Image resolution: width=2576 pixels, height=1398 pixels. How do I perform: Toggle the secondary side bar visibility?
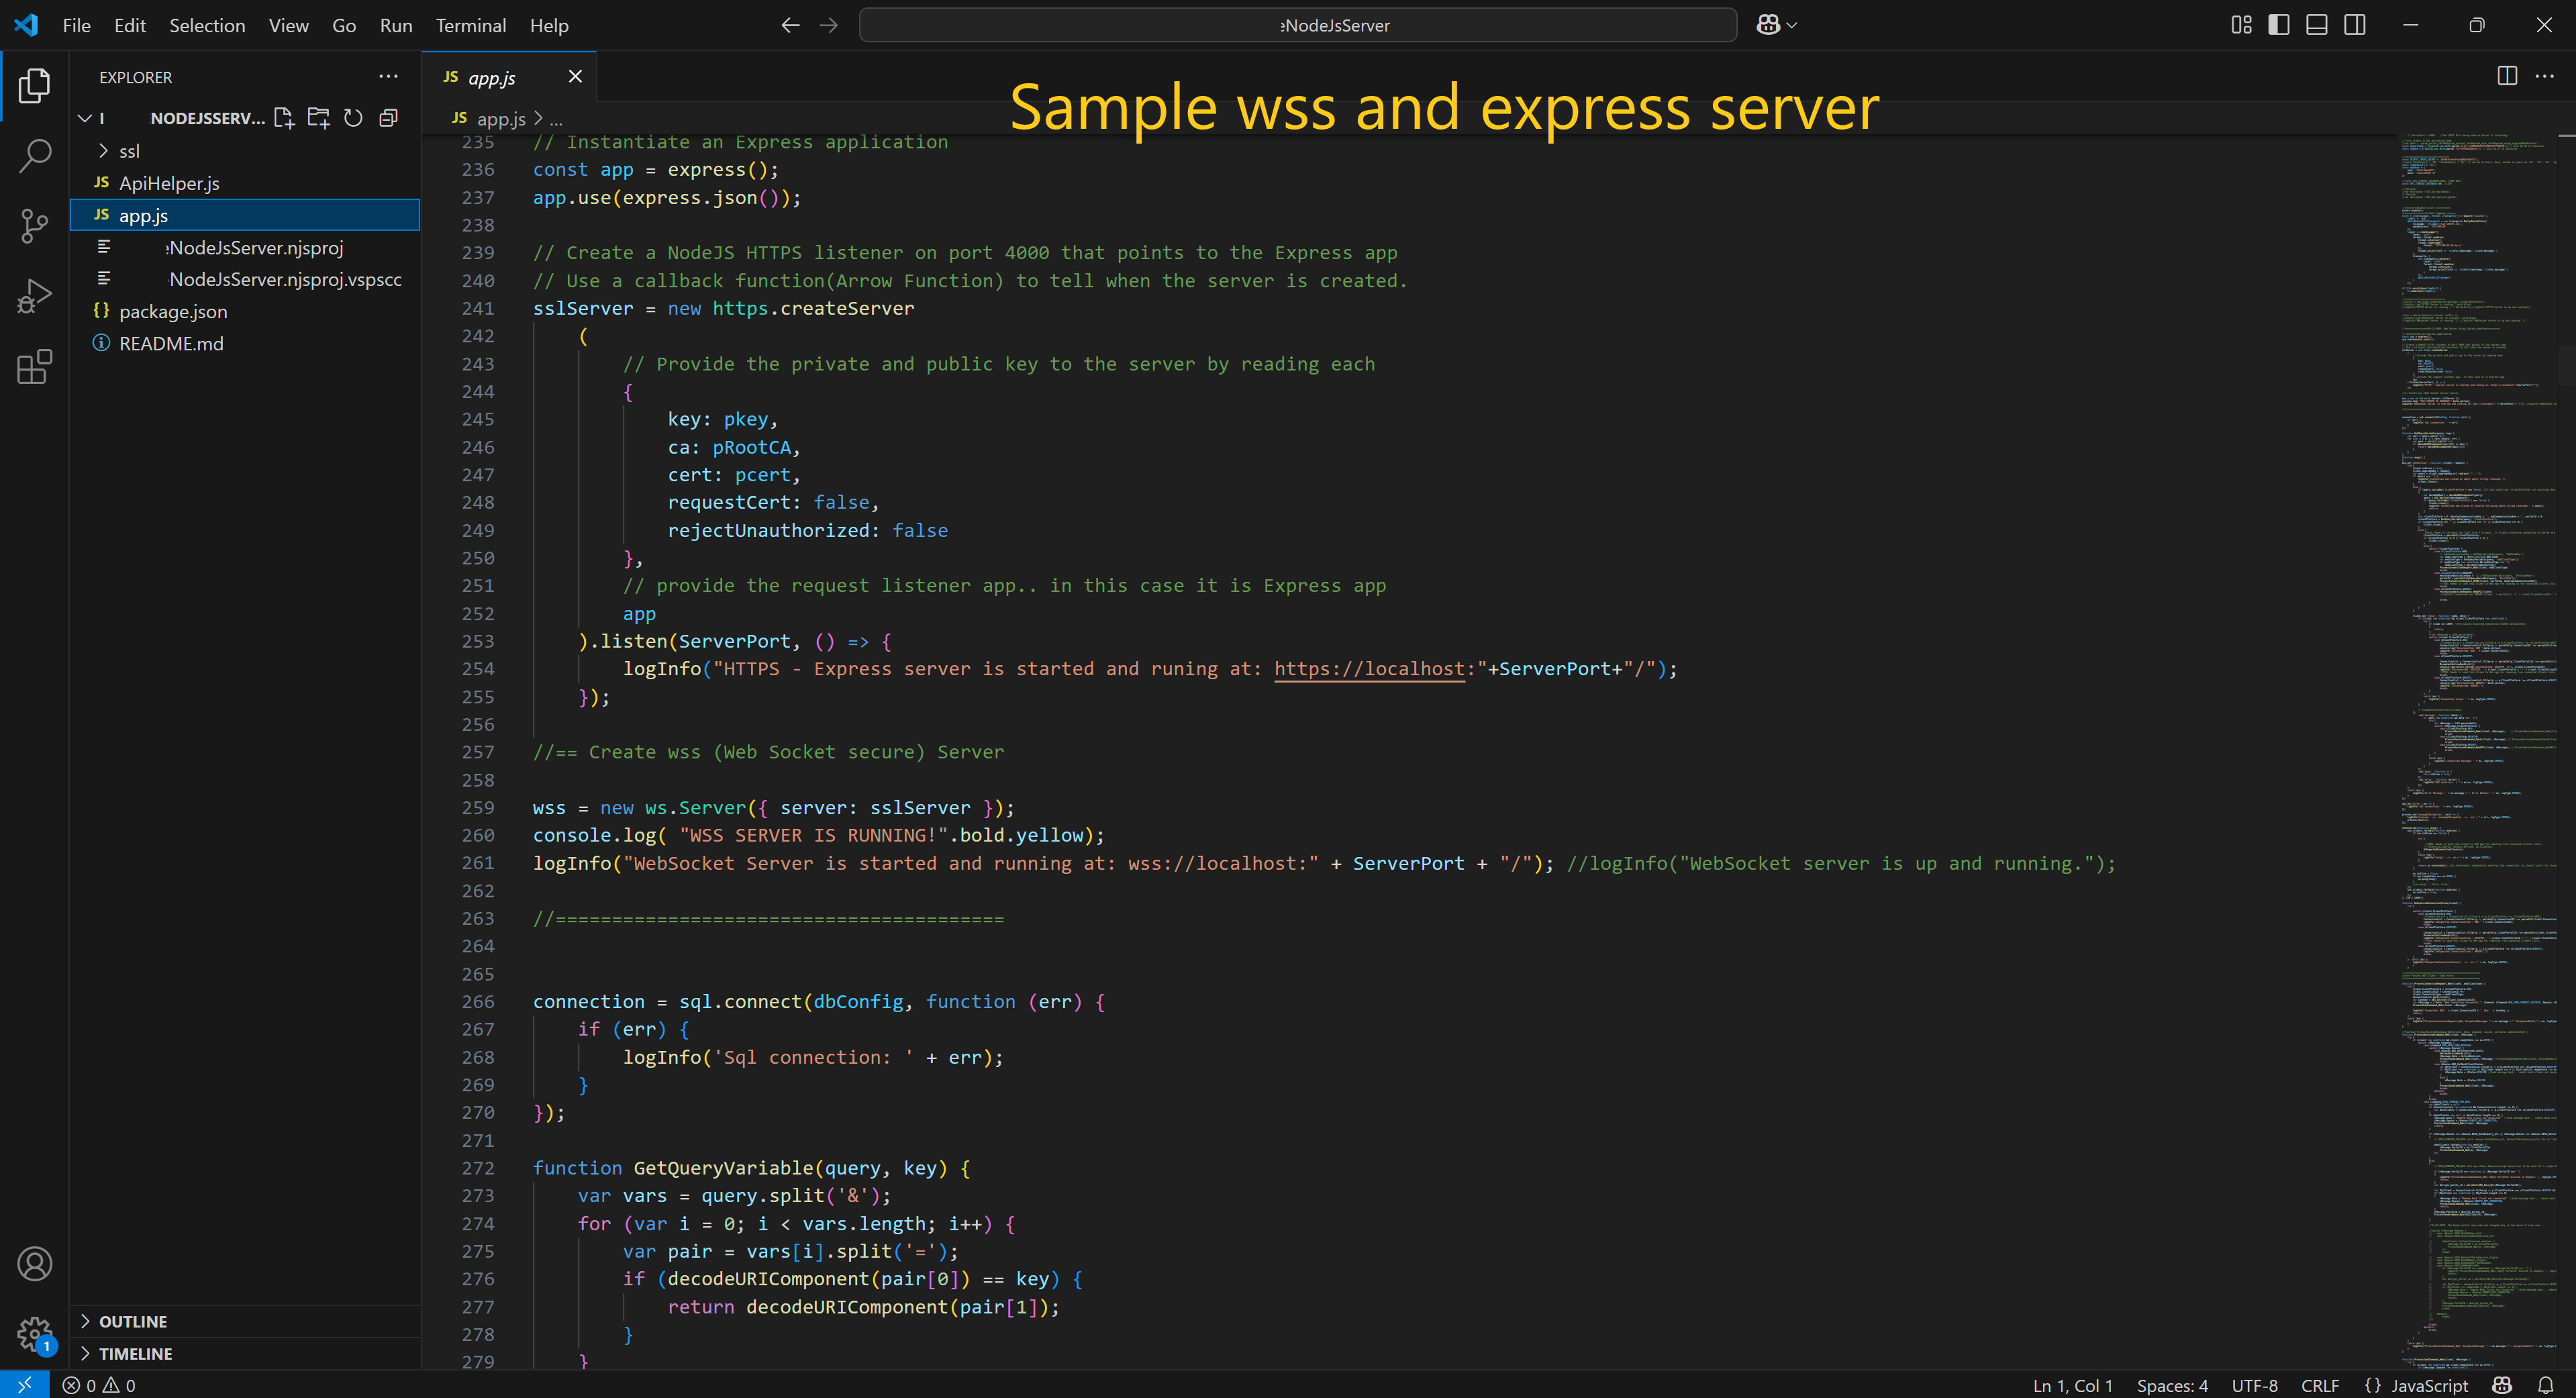[x=2355, y=25]
